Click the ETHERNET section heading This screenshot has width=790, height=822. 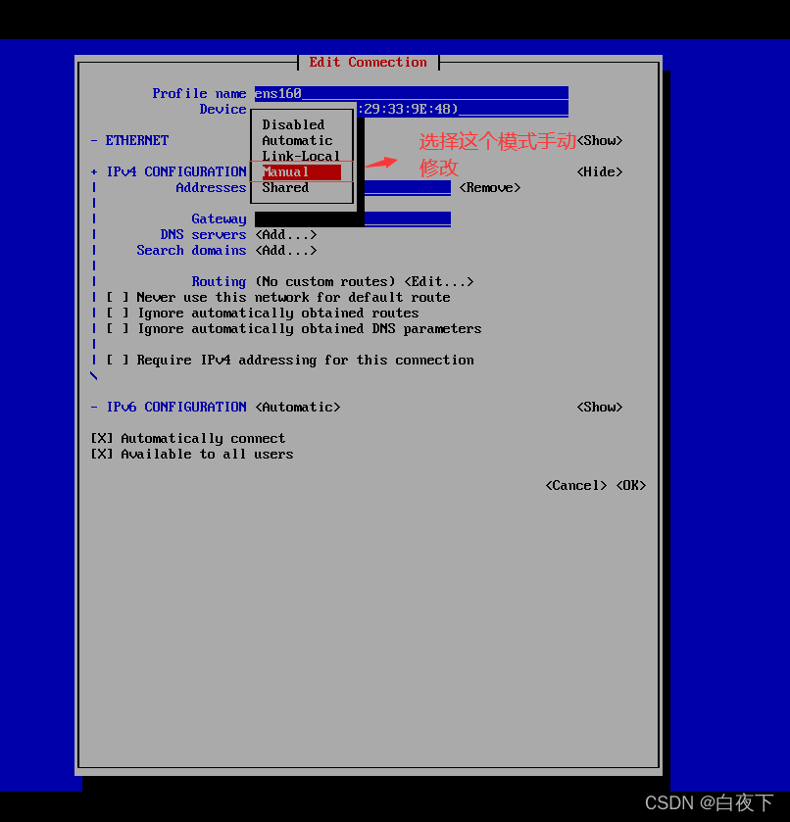(137, 140)
